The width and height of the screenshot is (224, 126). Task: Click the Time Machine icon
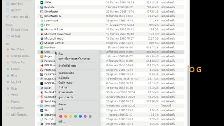coord(42,124)
